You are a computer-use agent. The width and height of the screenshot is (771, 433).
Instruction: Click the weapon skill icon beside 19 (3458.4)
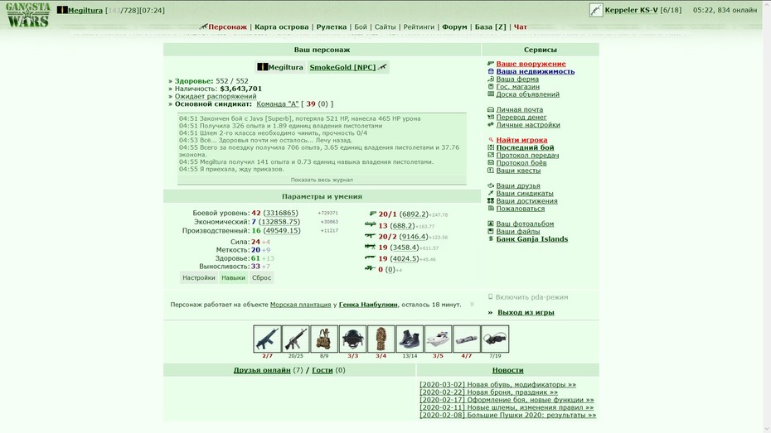[x=371, y=247]
